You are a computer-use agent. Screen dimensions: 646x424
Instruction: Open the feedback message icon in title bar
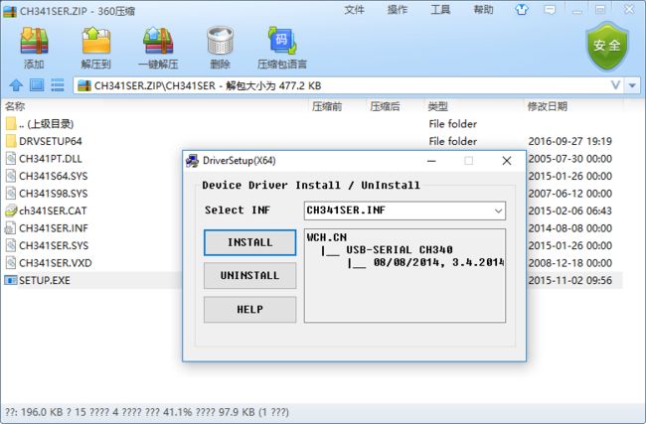[x=550, y=10]
